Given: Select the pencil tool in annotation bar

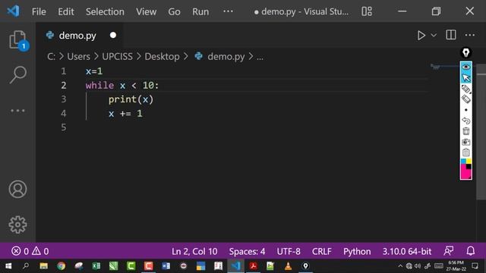Looking at the screenshot, I should tap(465, 89).
